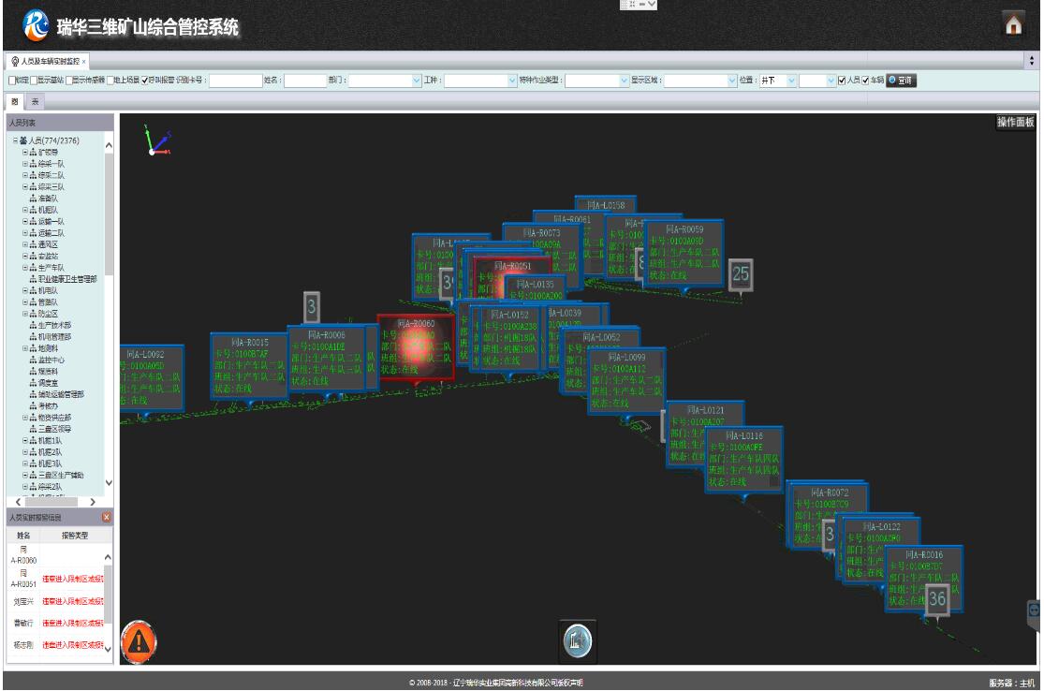1044x691 pixels.
Task: Click the 3D axis orientation gizmo
Action: click(x=155, y=140)
